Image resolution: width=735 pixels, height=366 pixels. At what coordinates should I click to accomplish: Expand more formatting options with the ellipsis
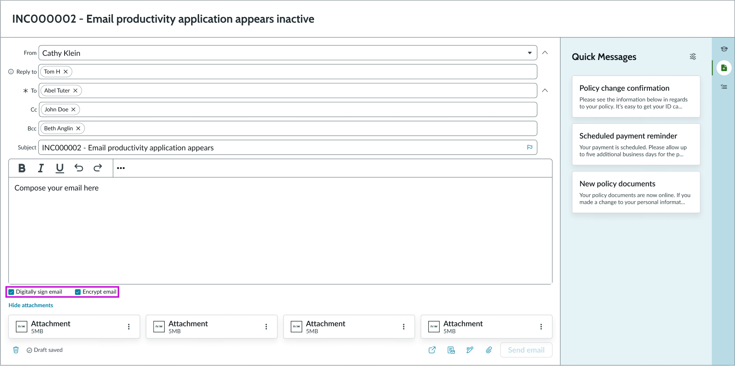121,168
